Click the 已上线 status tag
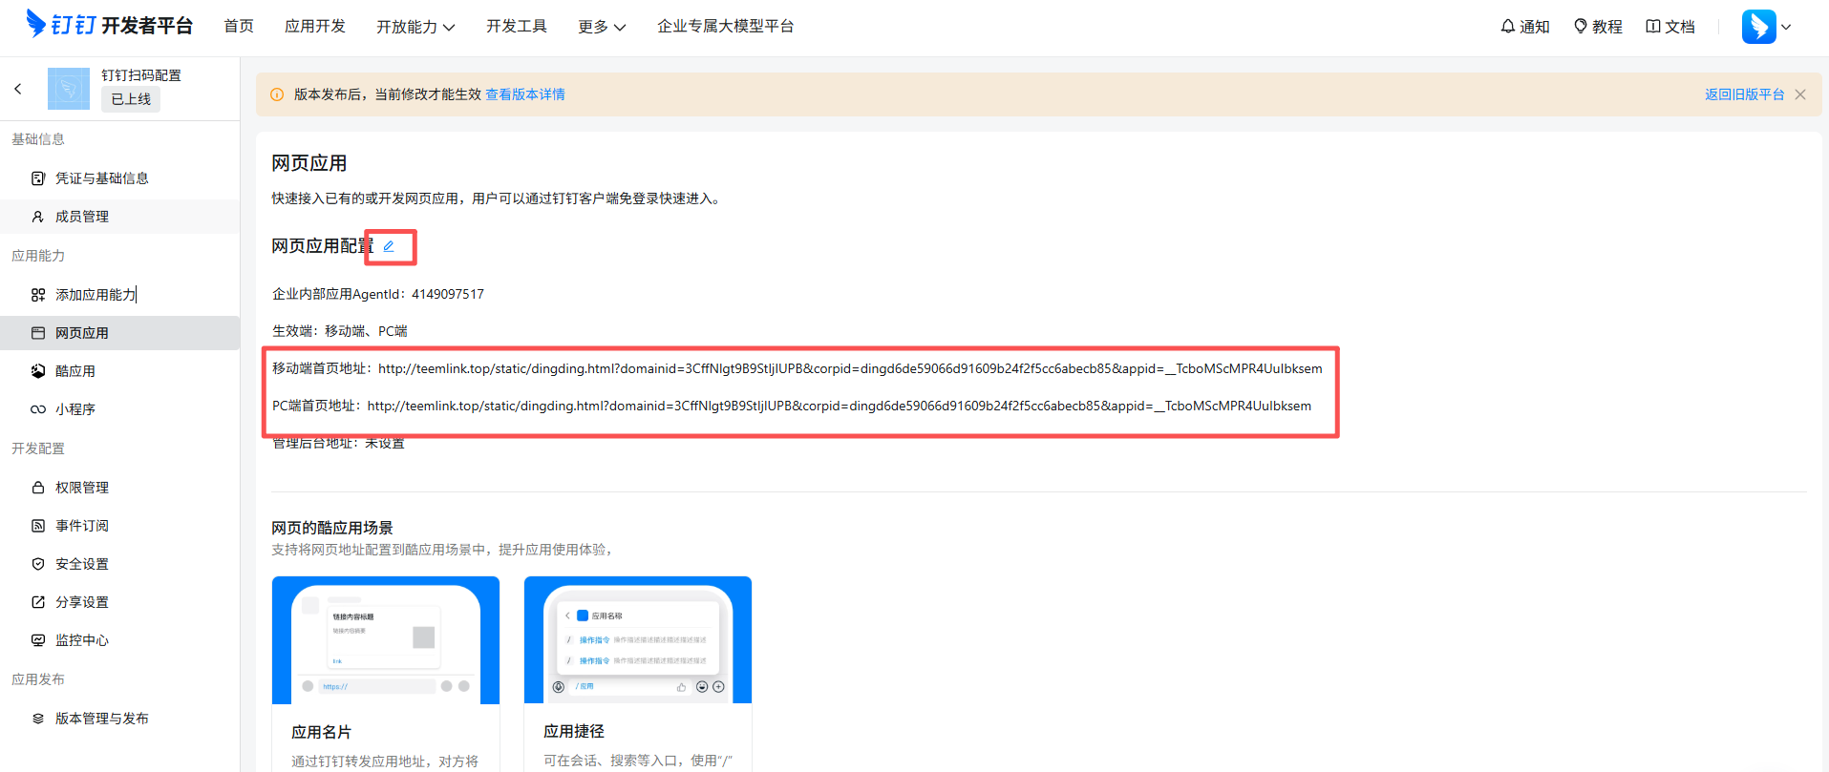This screenshot has height=772, width=1829. [131, 99]
